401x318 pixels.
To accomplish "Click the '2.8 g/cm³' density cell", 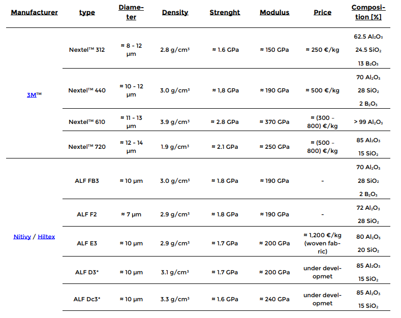I will click(x=175, y=50).
